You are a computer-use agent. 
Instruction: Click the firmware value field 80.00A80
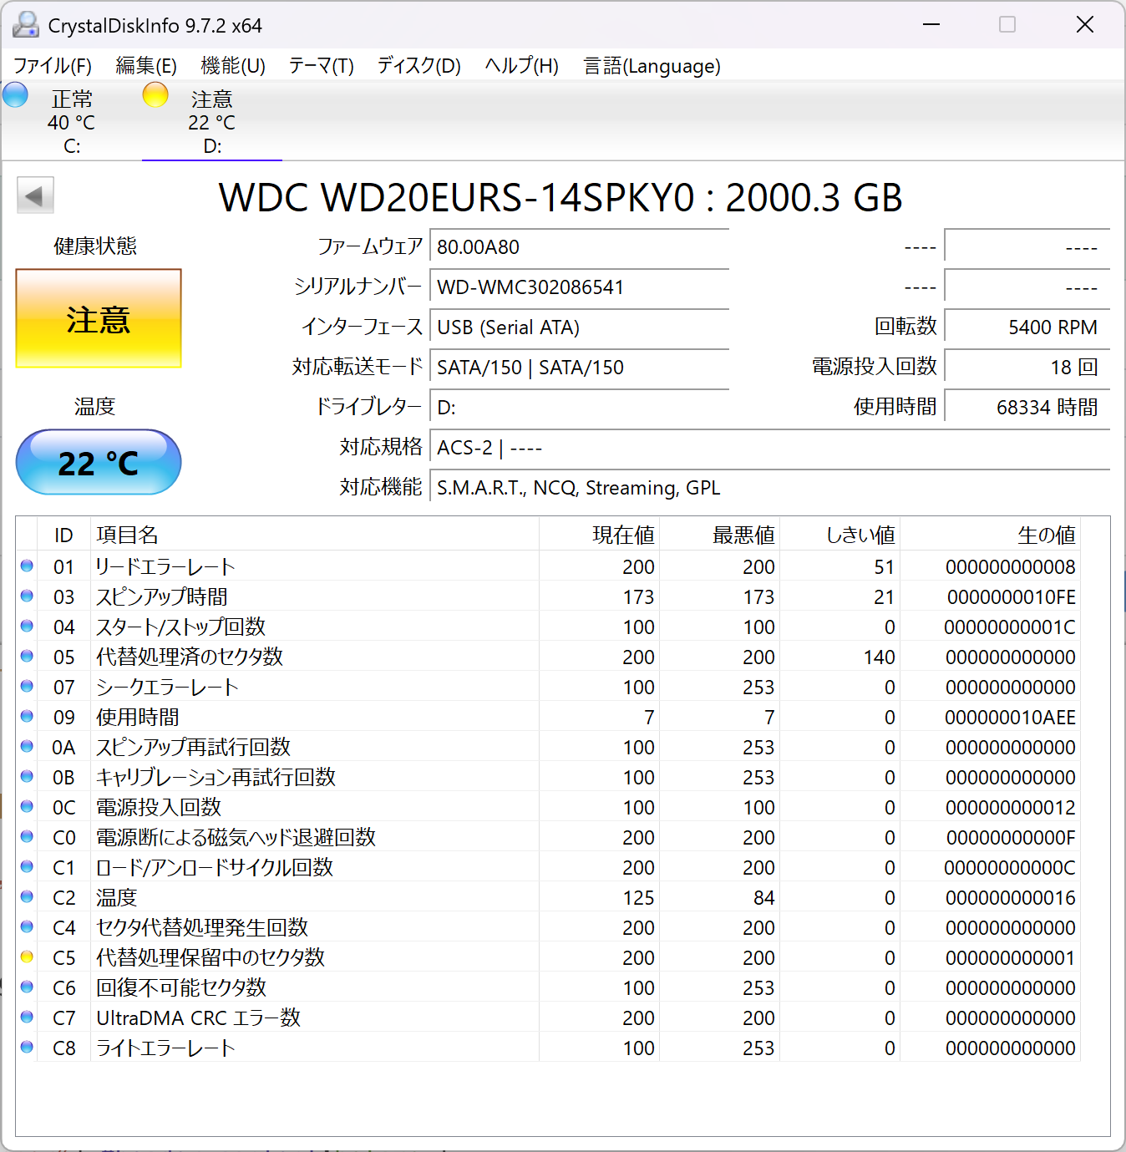(579, 247)
